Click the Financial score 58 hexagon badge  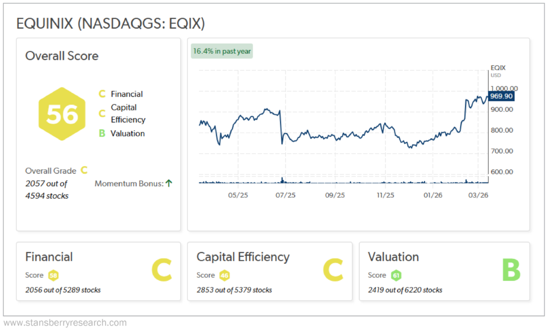click(53, 275)
